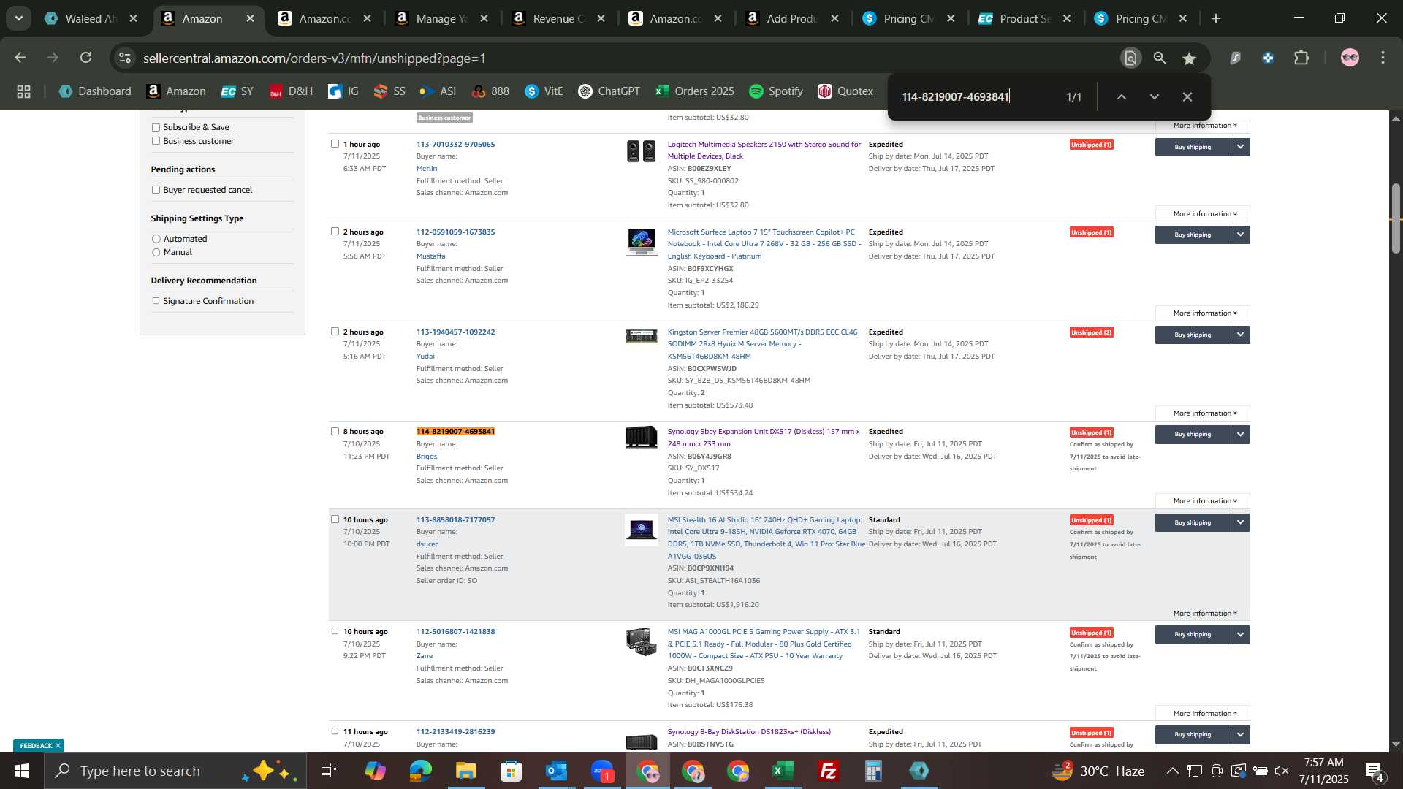This screenshot has width=1403, height=789.
Task: Open the ViTE bookmark
Action: tap(544, 91)
